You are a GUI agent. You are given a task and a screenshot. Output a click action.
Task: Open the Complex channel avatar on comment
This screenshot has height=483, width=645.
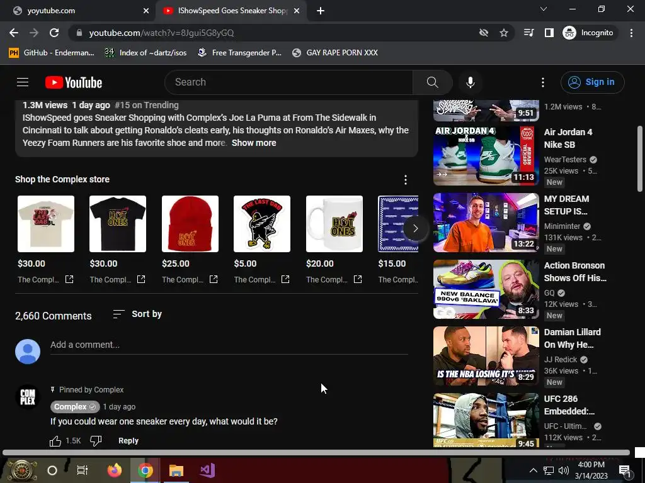(28, 397)
